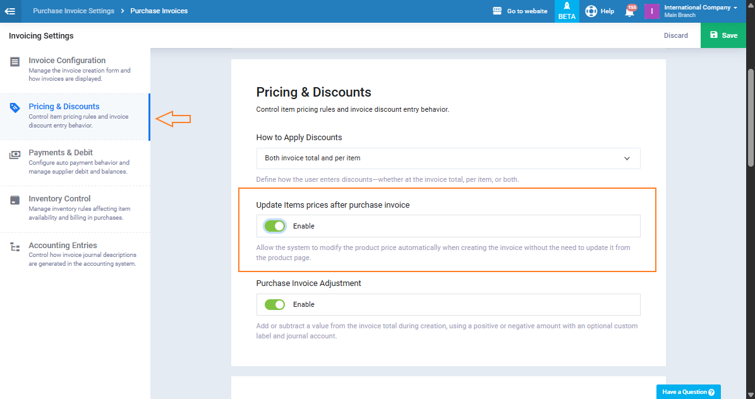This screenshot has height=399, width=755.
Task: Open the notifications bell icon
Action: point(629,11)
